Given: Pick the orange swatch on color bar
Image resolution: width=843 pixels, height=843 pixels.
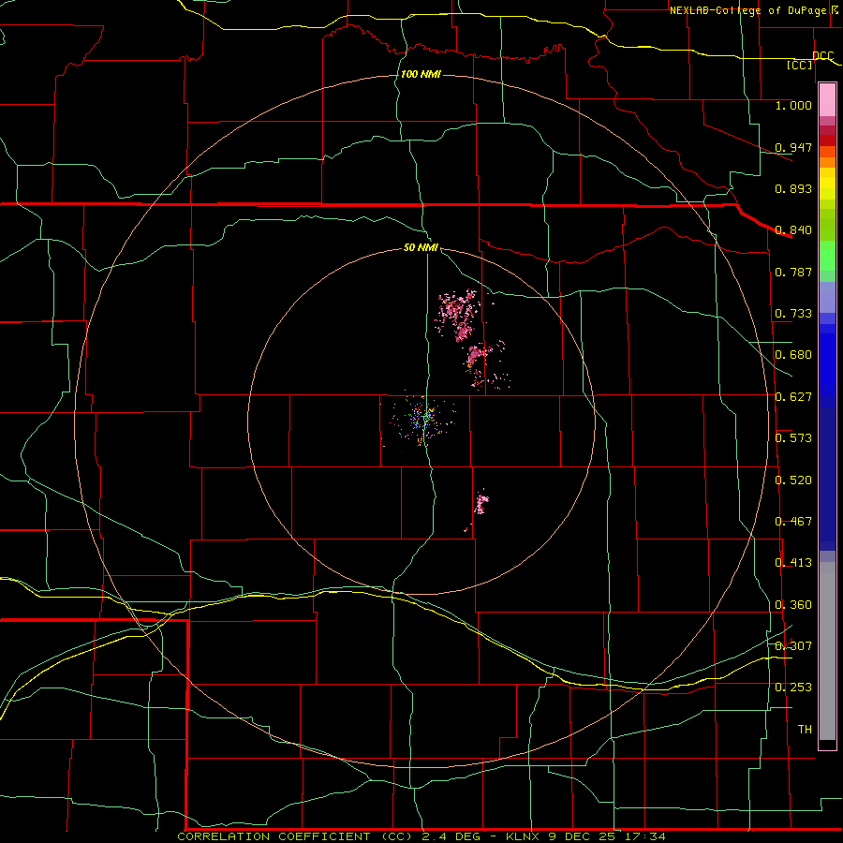Looking at the screenshot, I should tap(827, 162).
